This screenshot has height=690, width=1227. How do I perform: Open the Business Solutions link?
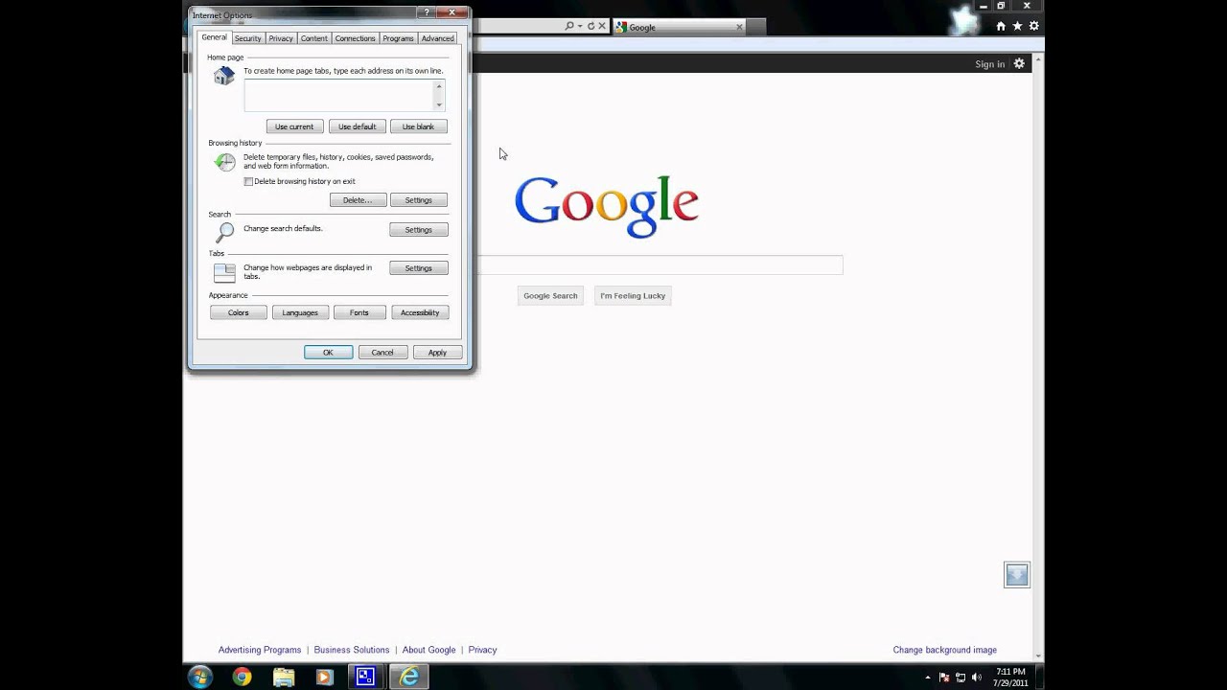[x=352, y=650]
